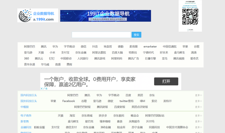The width and height of the screenshot is (225, 133).
Task: Open the 腾讯云 tag
Action: (39, 59)
